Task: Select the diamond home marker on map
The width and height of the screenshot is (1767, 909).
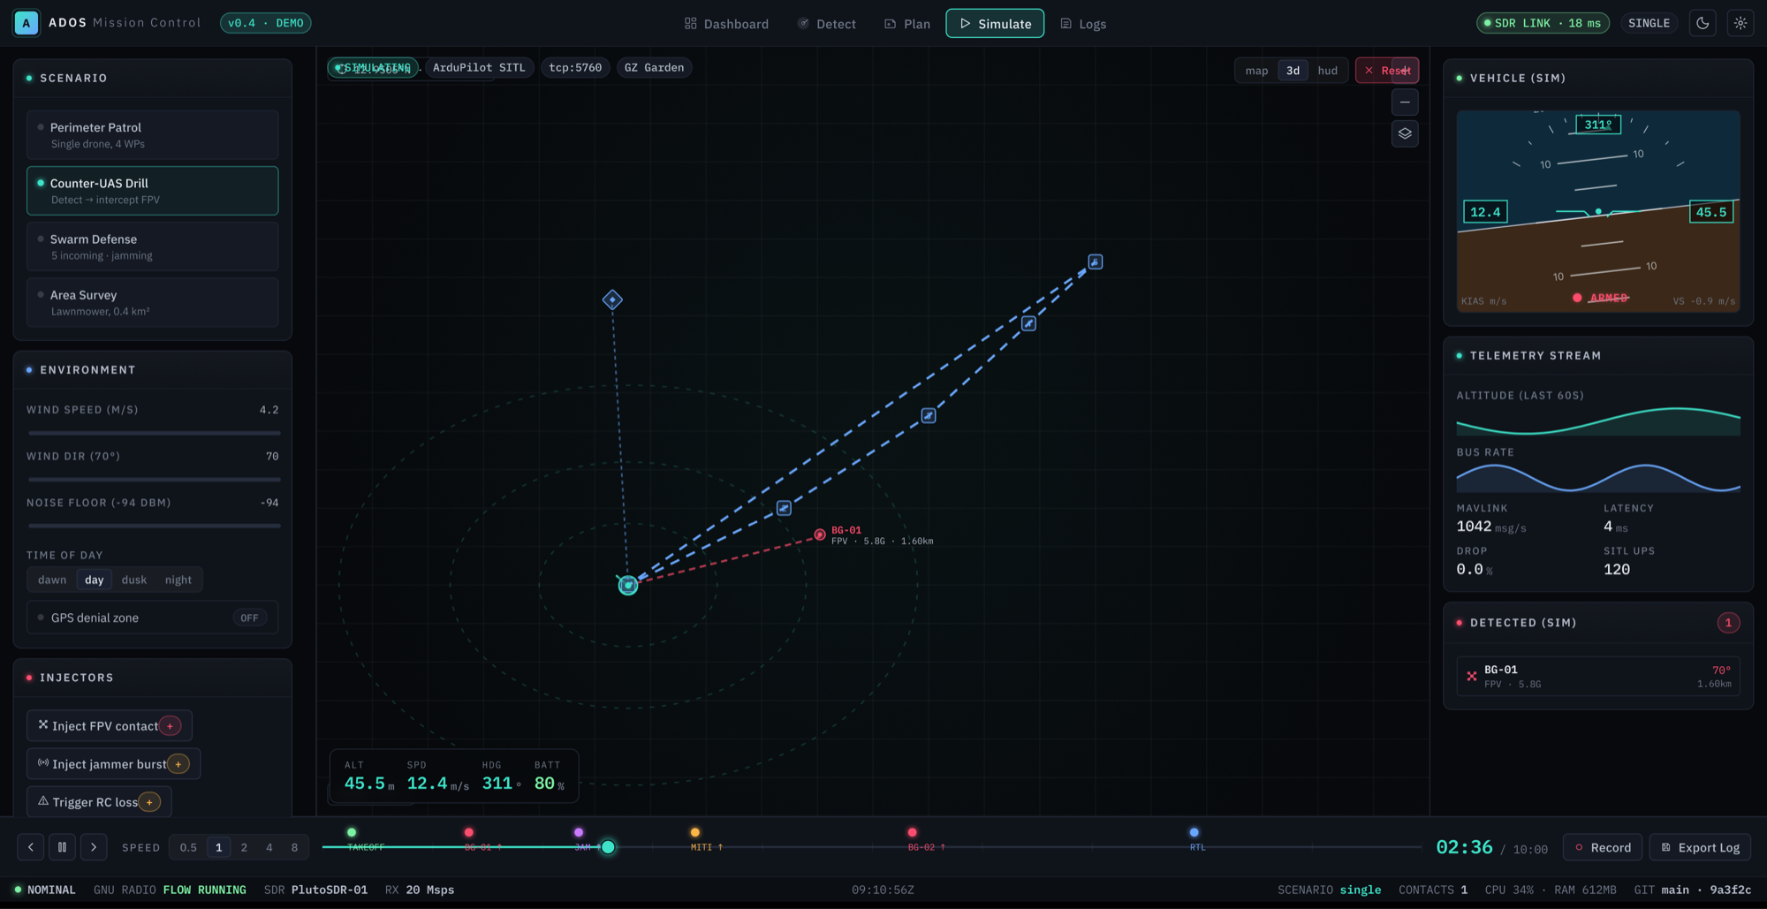Action: tap(612, 300)
